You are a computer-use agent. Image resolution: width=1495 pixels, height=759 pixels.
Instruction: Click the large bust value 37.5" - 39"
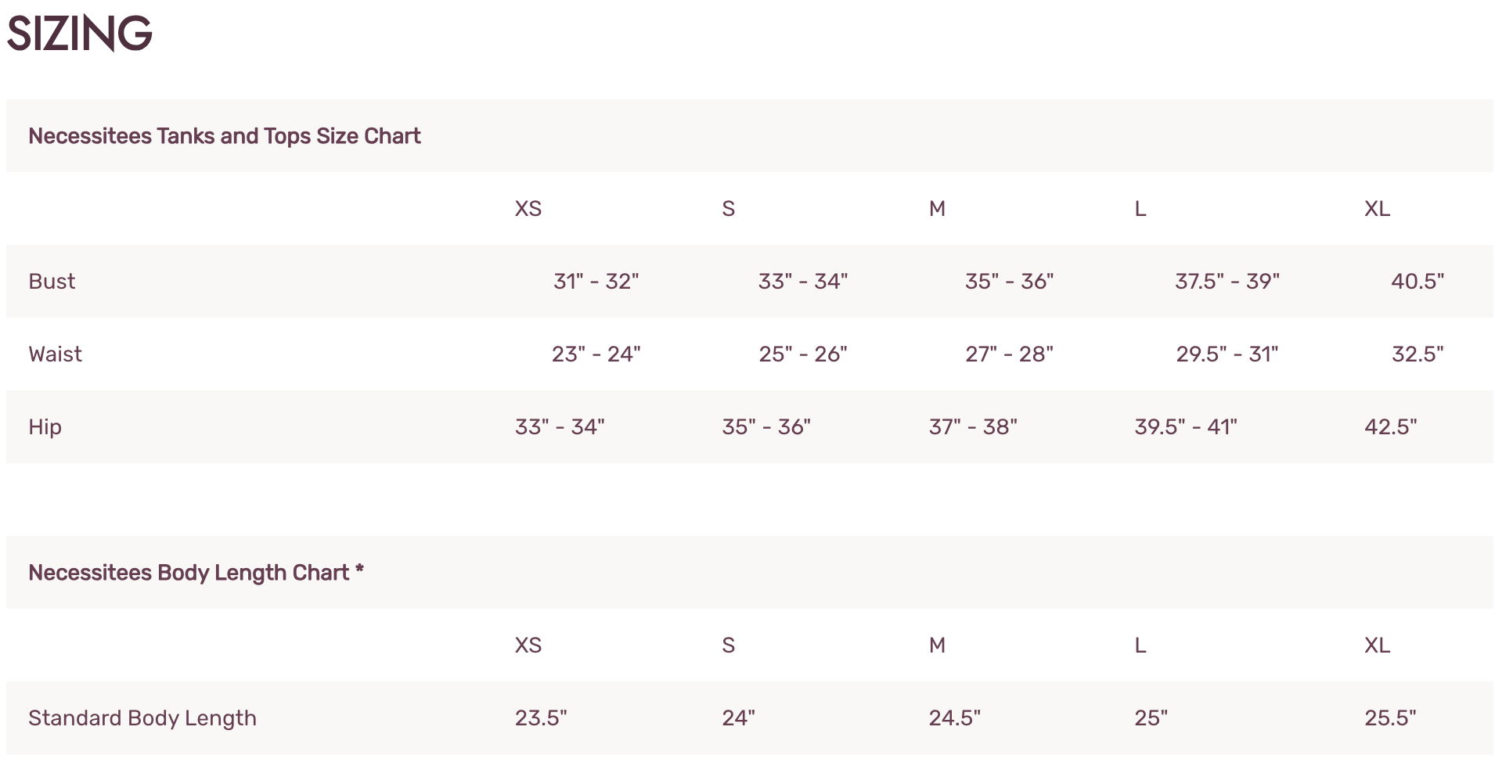pos(1227,282)
